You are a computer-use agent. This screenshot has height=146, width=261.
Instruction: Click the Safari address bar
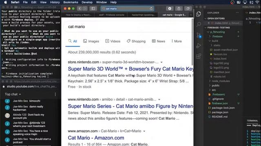click(127, 9)
